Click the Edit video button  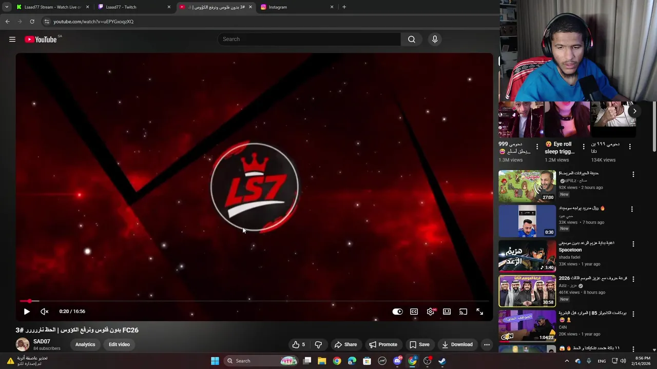click(119, 344)
